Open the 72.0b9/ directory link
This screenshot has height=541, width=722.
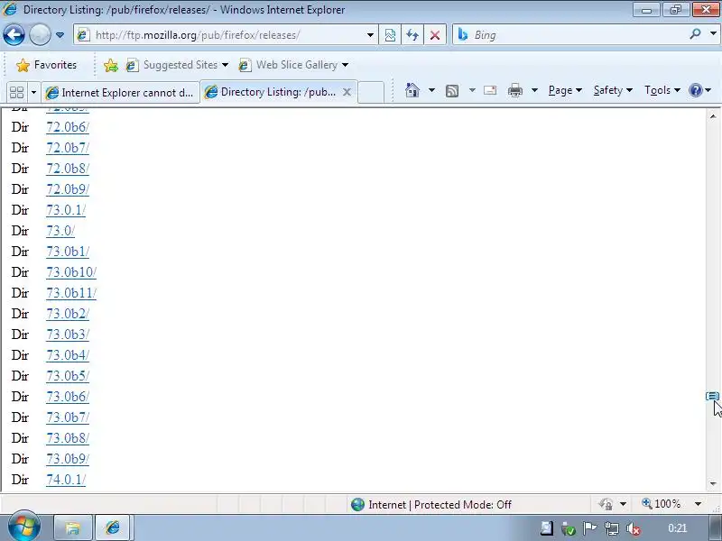pyautogui.click(x=68, y=189)
